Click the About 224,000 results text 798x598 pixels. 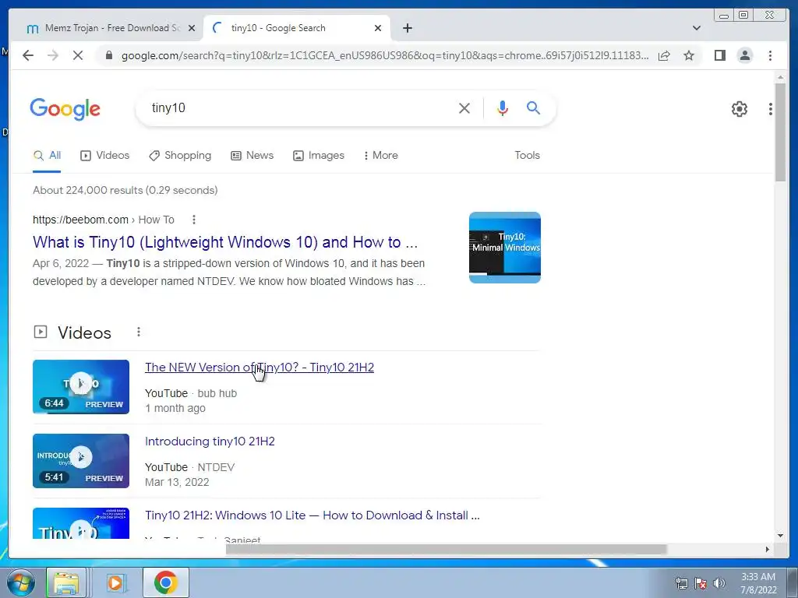pyautogui.click(x=125, y=190)
